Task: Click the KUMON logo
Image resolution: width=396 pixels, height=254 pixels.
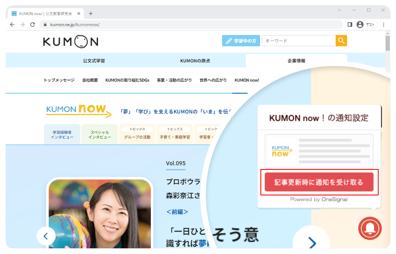Action: tap(70, 42)
